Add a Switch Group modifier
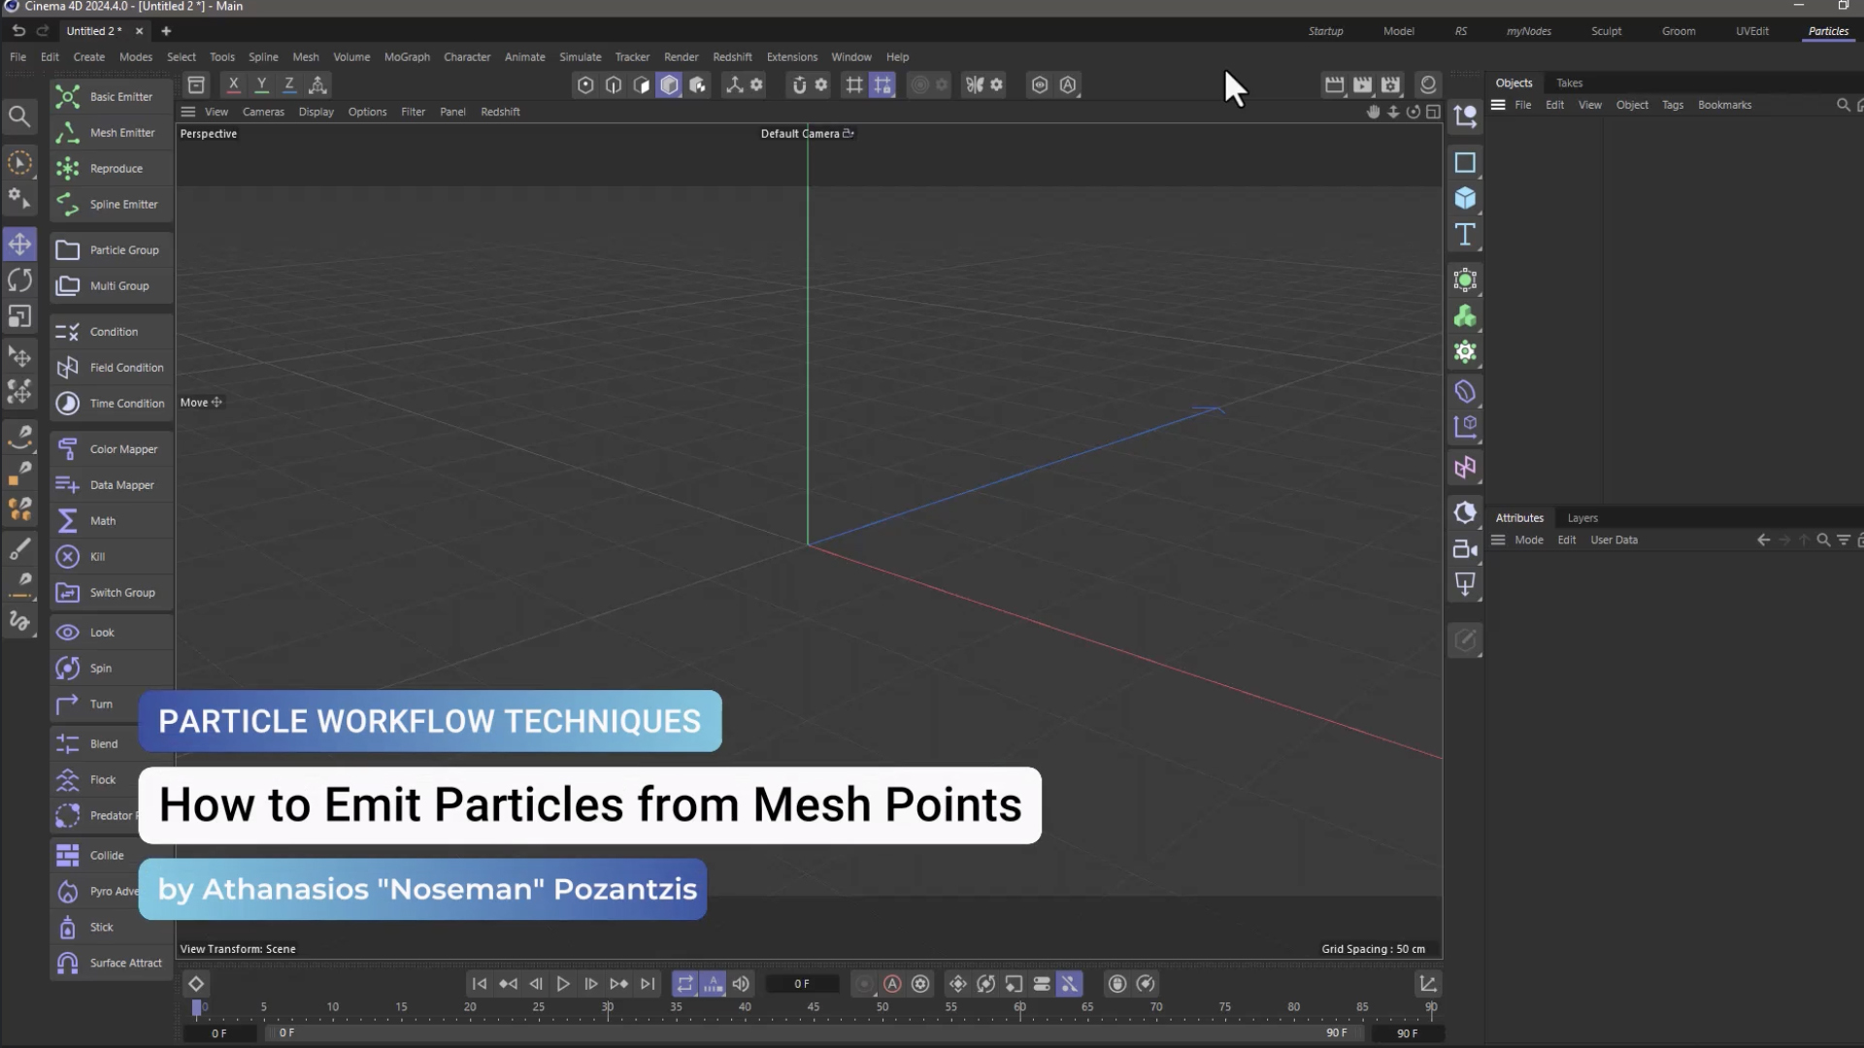Screen dimensions: 1864x1048 (112, 593)
